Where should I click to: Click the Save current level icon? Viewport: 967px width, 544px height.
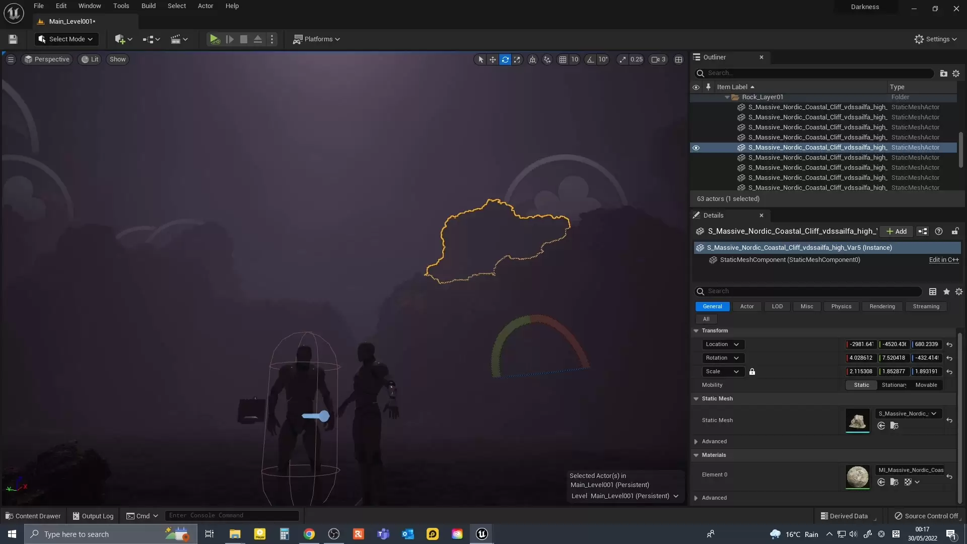13,39
